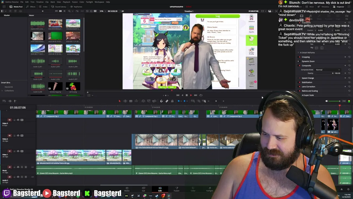Disable the Video 3 track
Image resolution: width=353 pixels, height=199 pixels.
(x=22, y=120)
